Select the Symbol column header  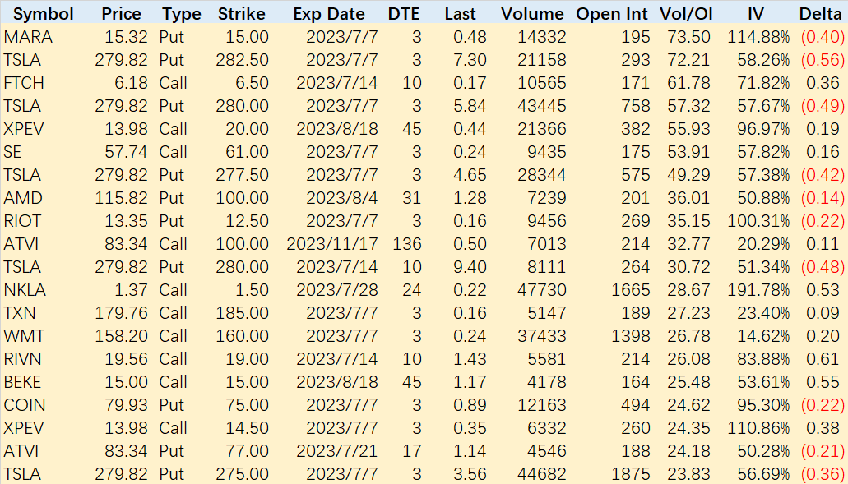pyautogui.click(x=44, y=13)
